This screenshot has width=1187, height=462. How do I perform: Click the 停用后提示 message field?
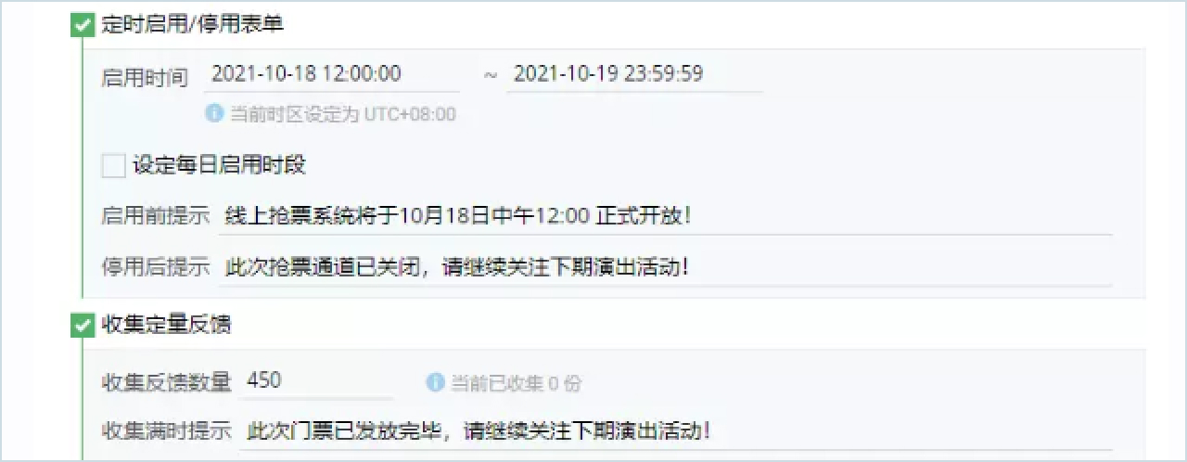(x=666, y=267)
